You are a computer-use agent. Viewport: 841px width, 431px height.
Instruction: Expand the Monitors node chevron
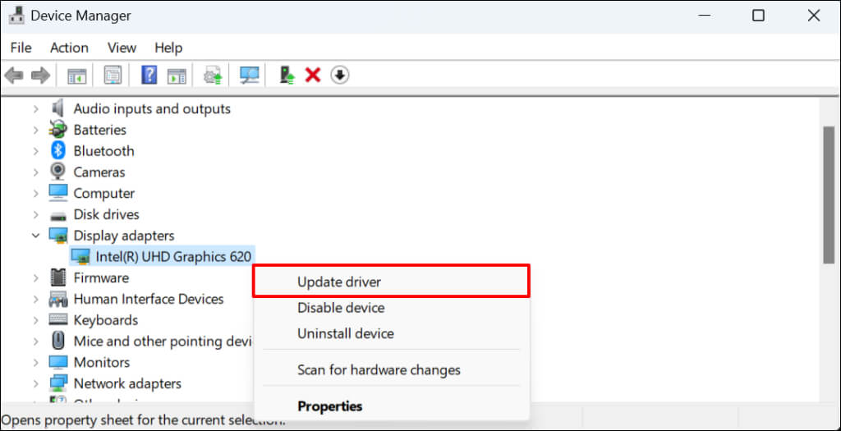point(36,362)
